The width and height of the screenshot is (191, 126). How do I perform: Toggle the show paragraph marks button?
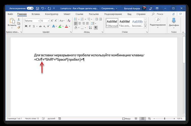coord(96,28)
